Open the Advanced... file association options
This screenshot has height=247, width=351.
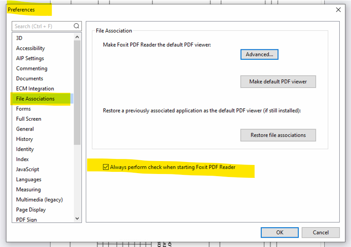[x=259, y=55]
